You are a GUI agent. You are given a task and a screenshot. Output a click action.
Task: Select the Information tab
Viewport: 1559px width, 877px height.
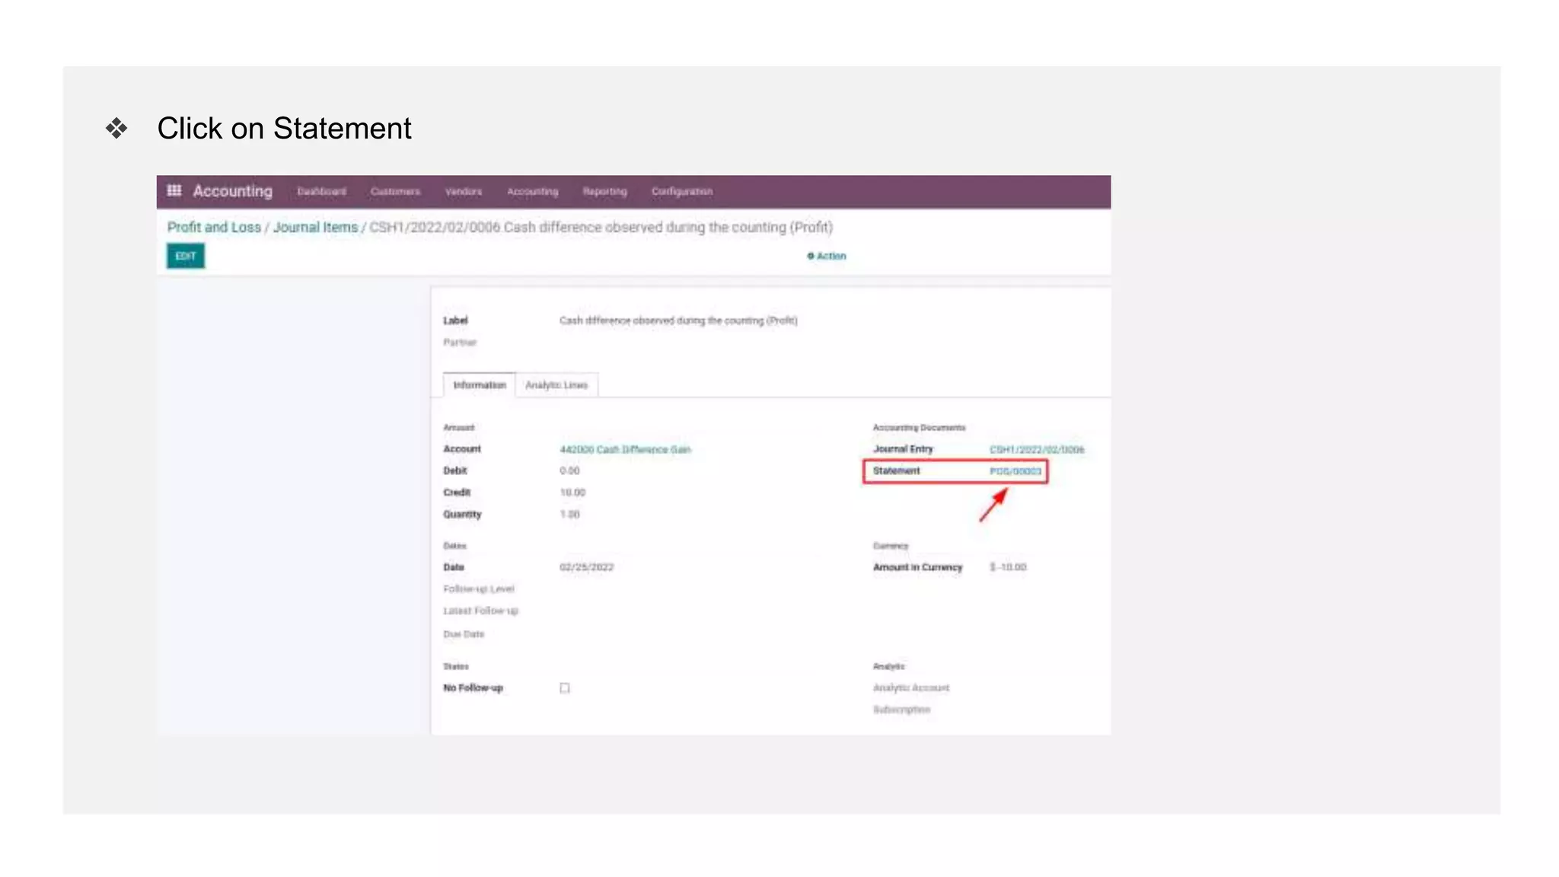(480, 385)
